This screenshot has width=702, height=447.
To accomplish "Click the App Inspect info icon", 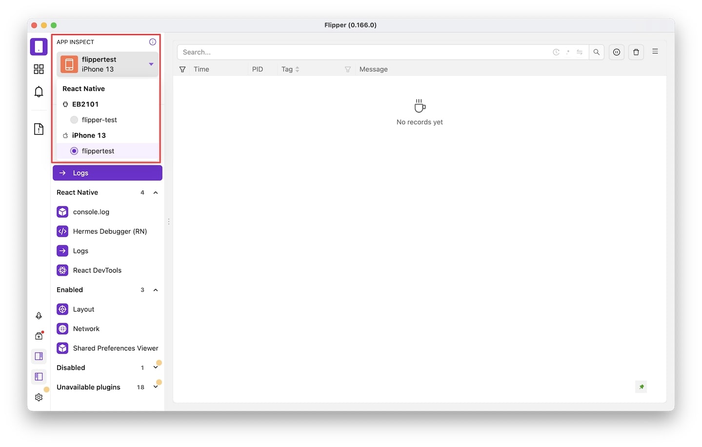I will pos(153,42).
